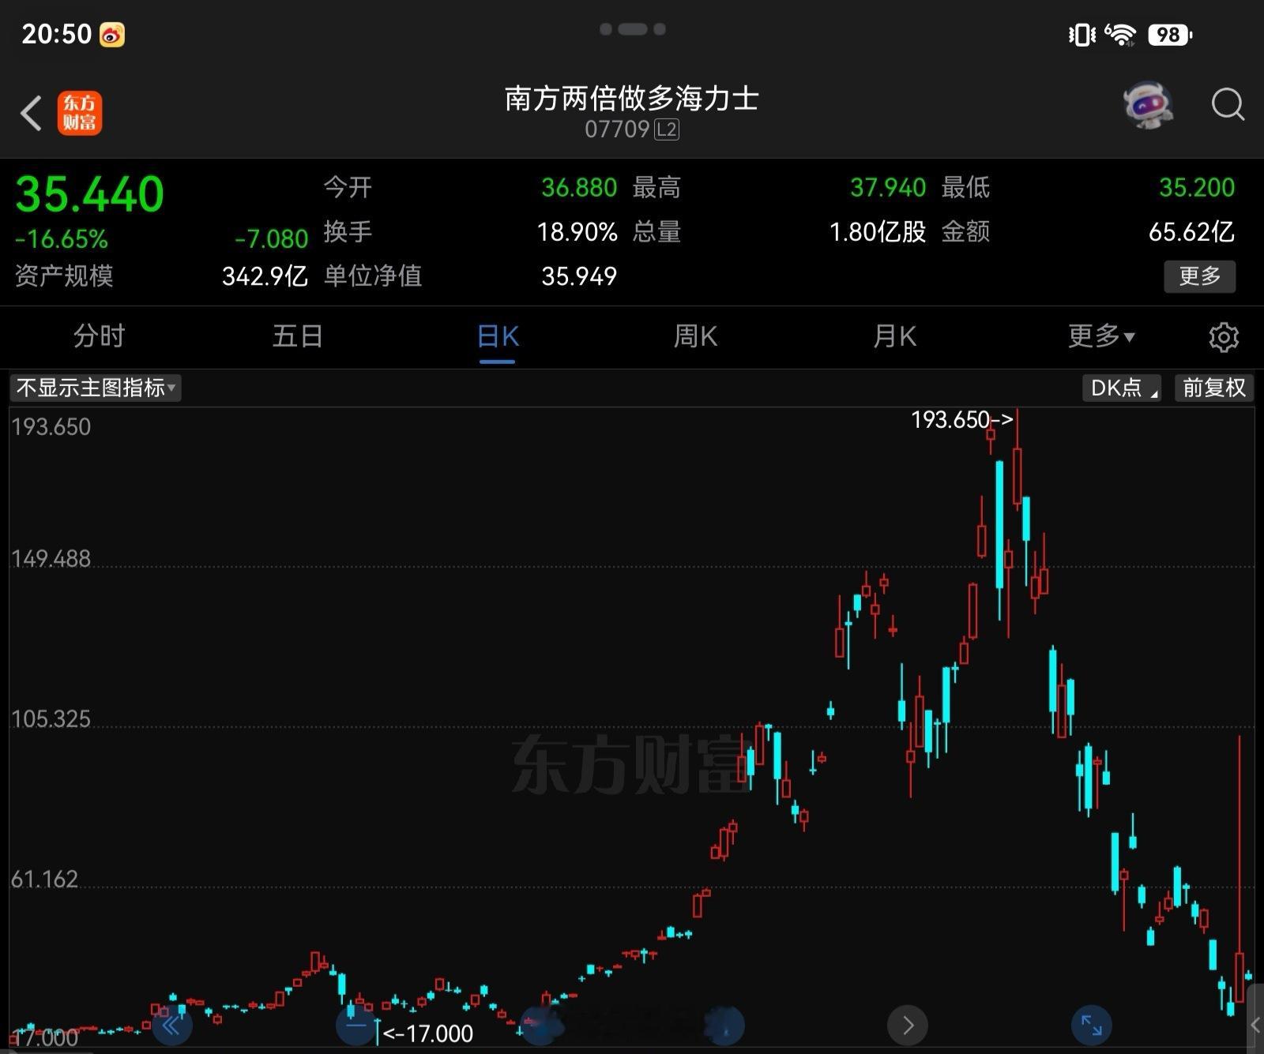
Task: Tap the 193.650-> high marker on chart
Action: [x=961, y=420]
